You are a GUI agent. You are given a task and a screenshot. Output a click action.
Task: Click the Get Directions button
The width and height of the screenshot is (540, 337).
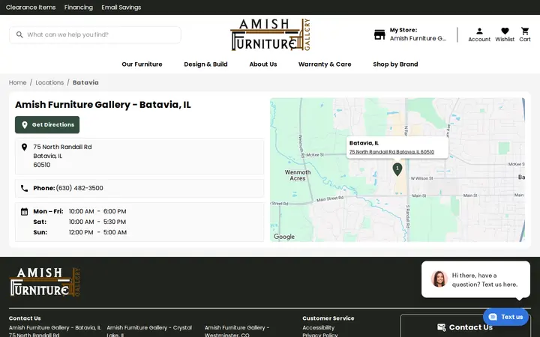(47, 125)
